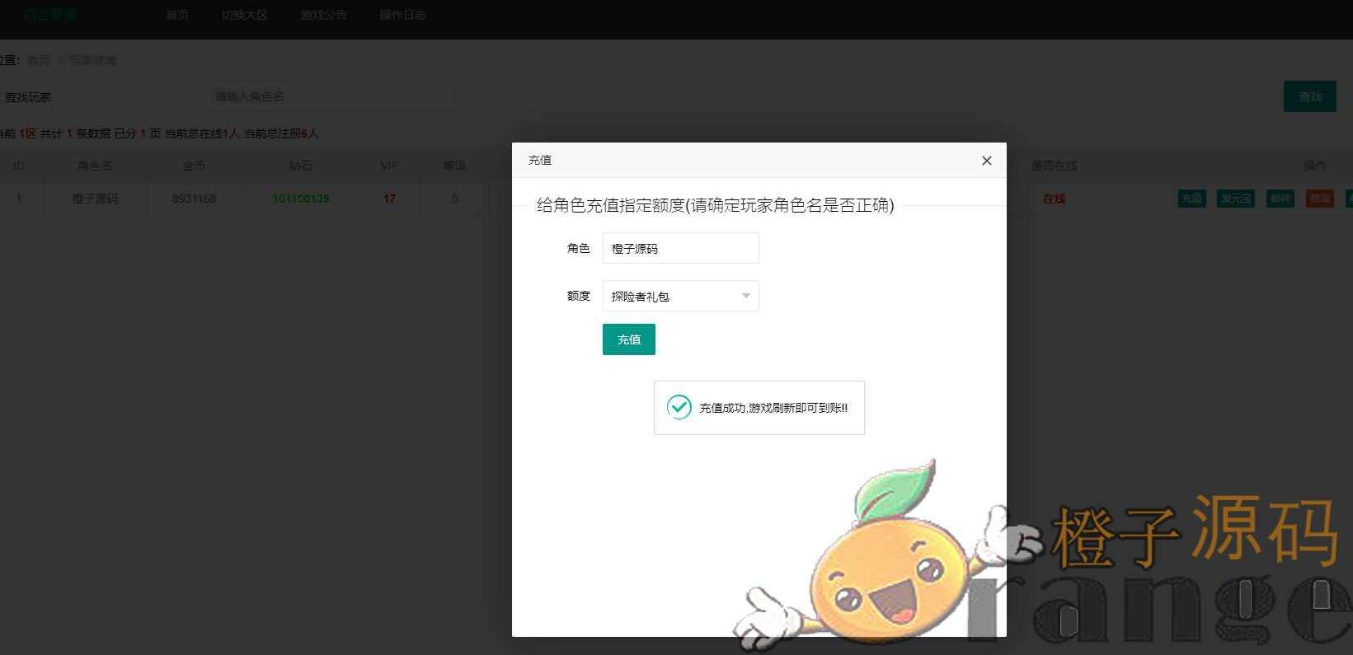This screenshot has height=655, width=1353.
Task: Click the 发元宝 action button in row
Action: [x=1235, y=199]
